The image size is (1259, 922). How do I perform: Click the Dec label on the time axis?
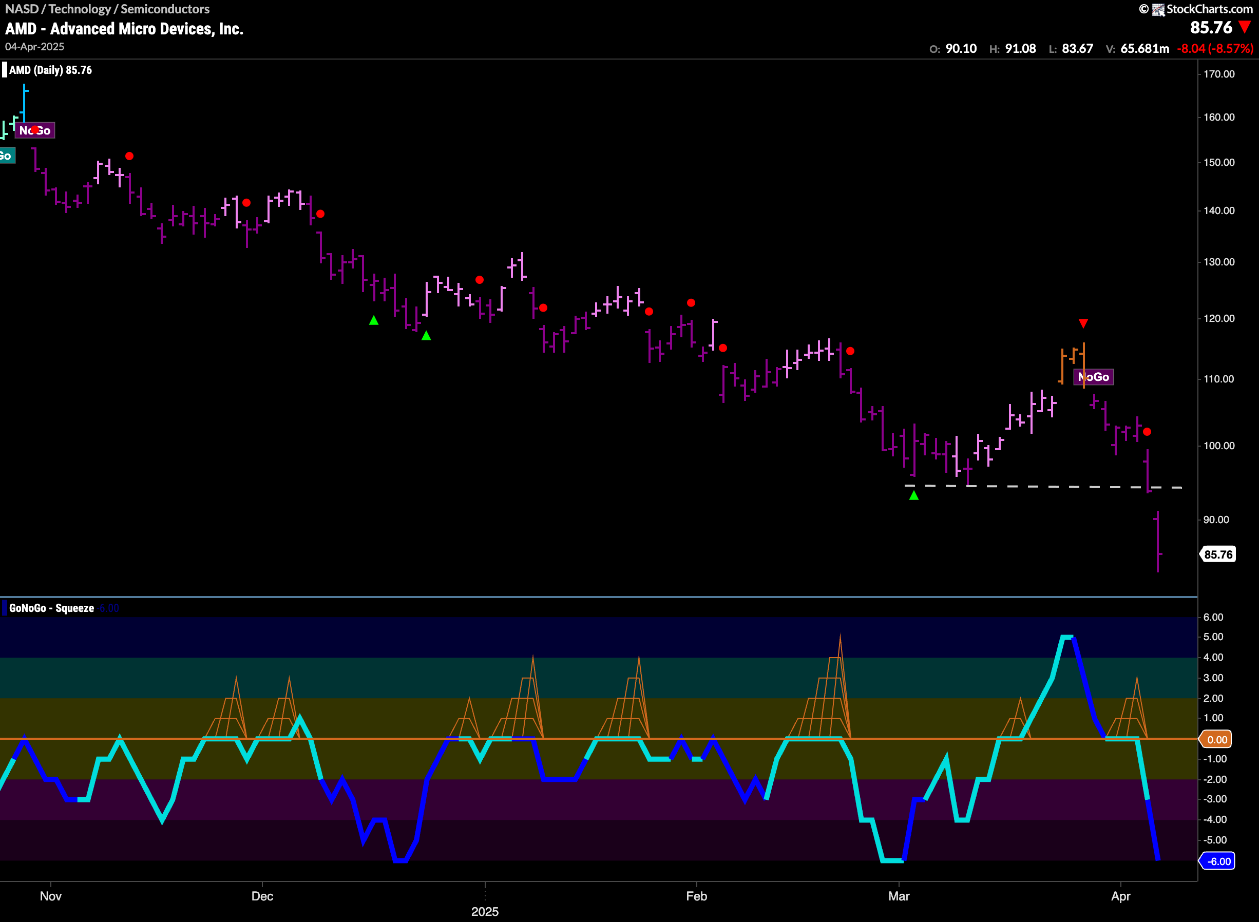262,896
